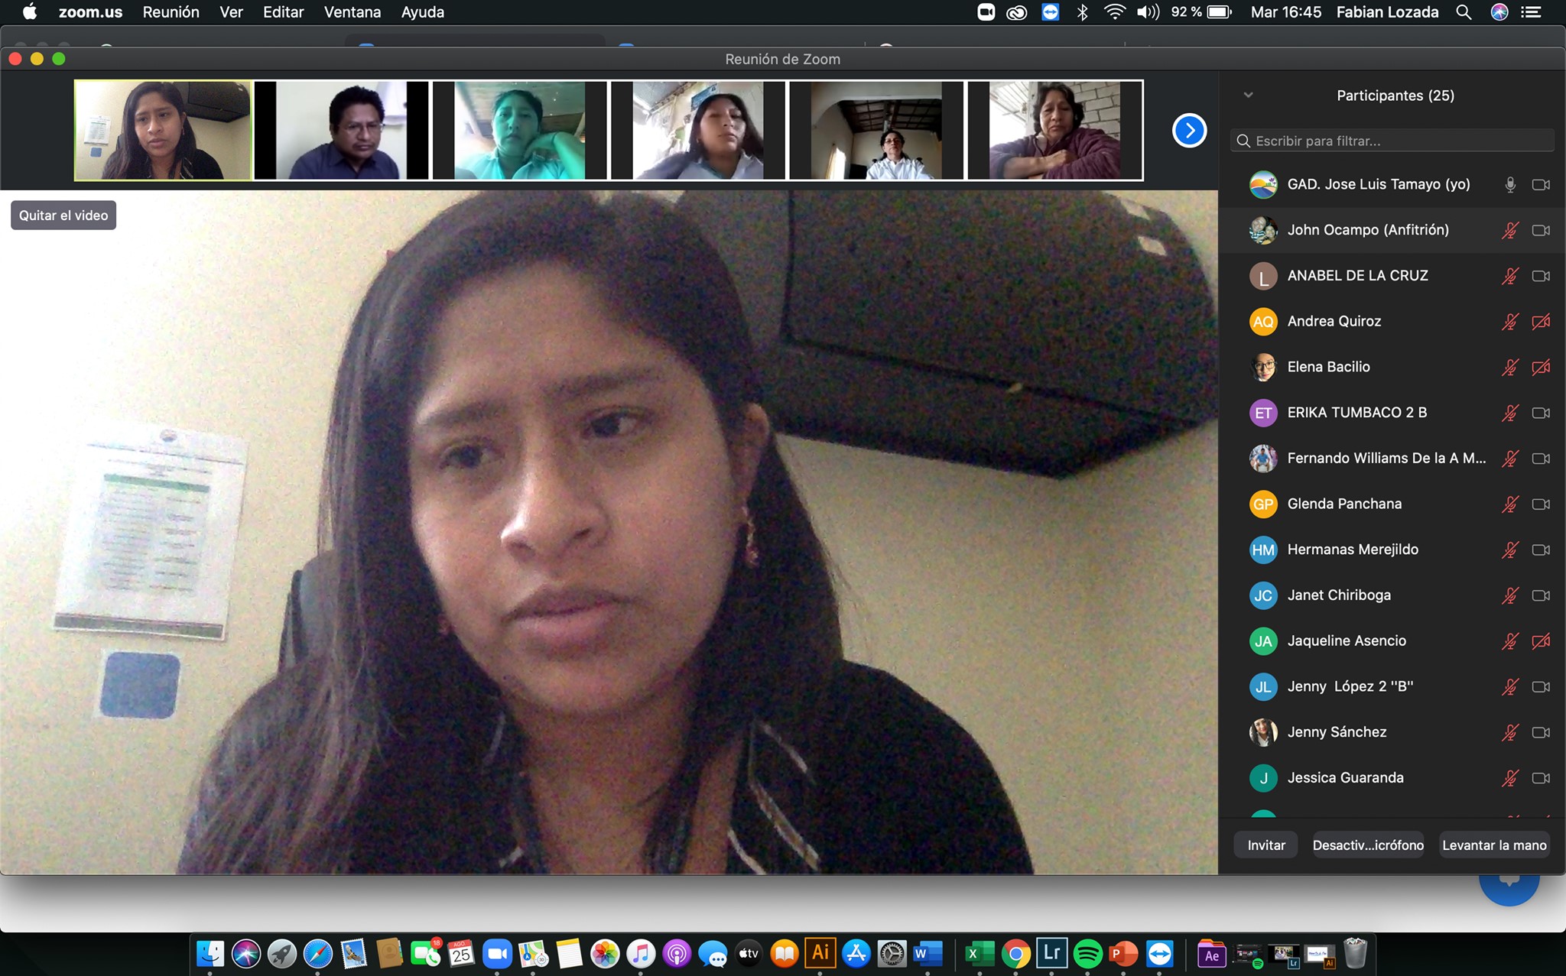Click Quitar el video button
Viewport: 1566px width, 976px height.
pos(63,216)
